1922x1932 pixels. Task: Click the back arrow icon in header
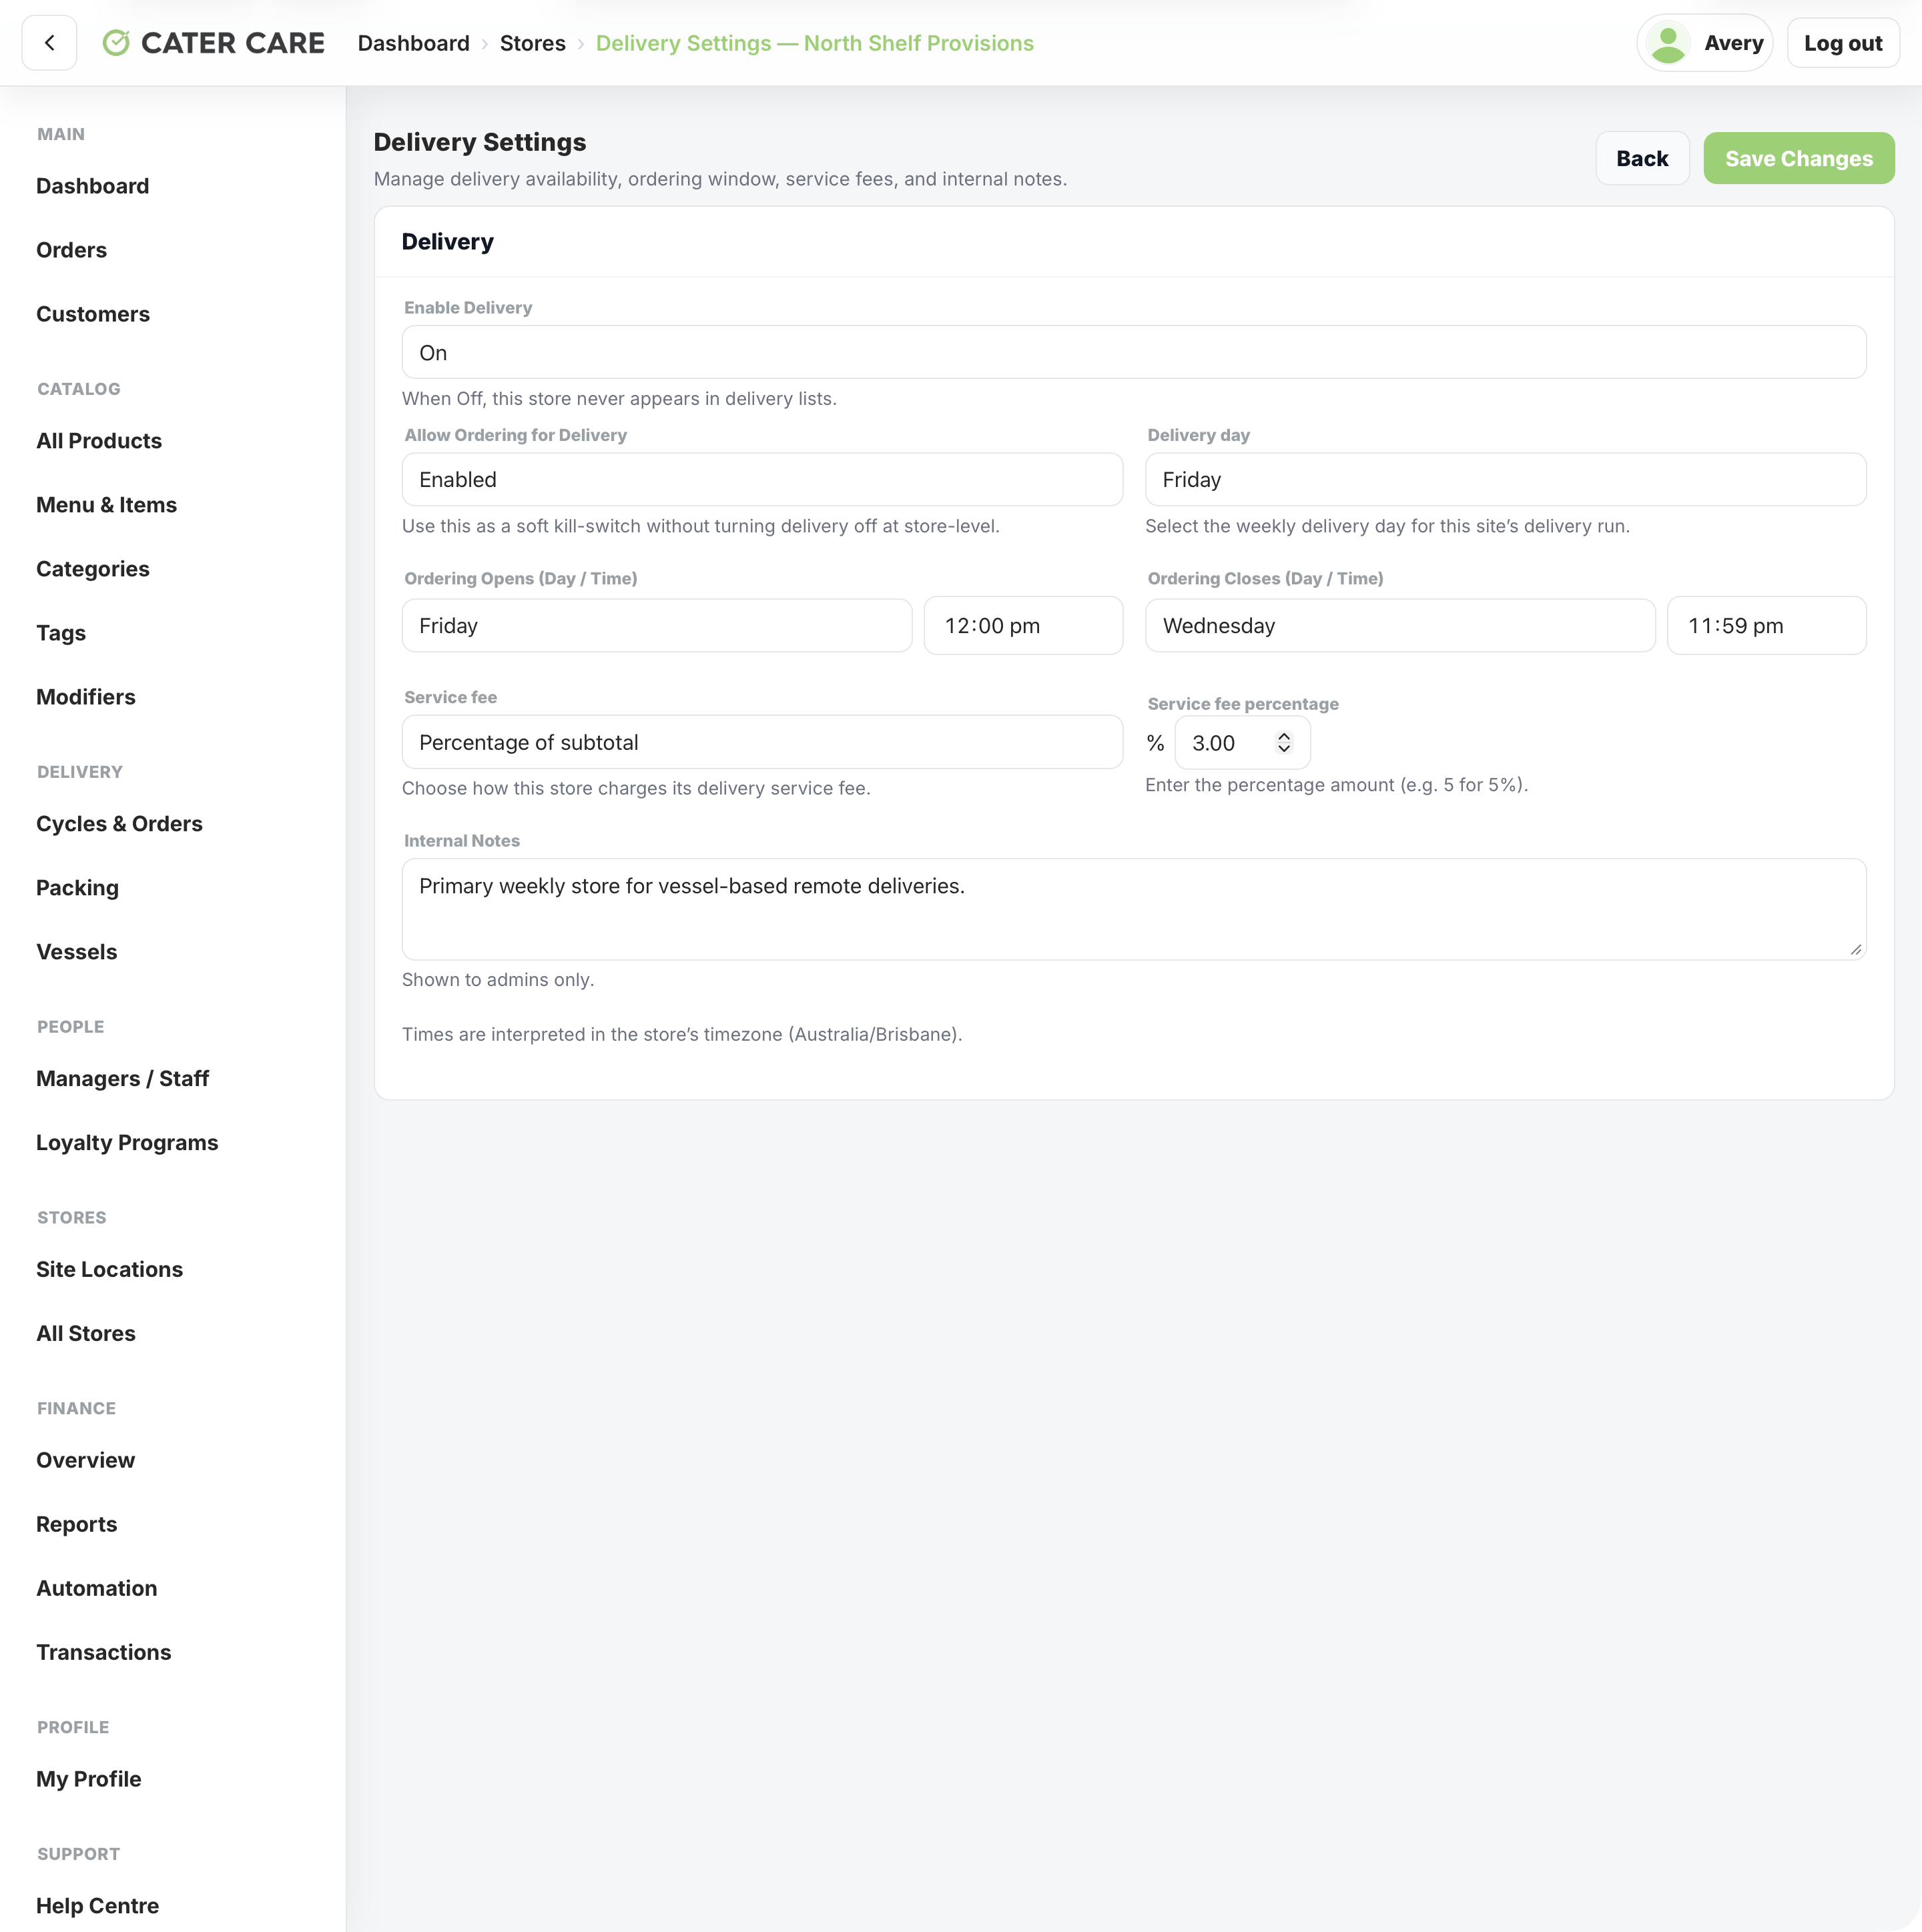[x=49, y=43]
